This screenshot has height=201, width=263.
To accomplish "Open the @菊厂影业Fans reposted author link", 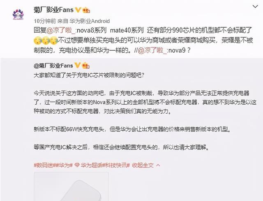I will (x=53, y=65).
